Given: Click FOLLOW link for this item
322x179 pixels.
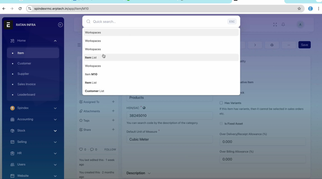Looking at the screenshot, I should [x=110, y=149].
